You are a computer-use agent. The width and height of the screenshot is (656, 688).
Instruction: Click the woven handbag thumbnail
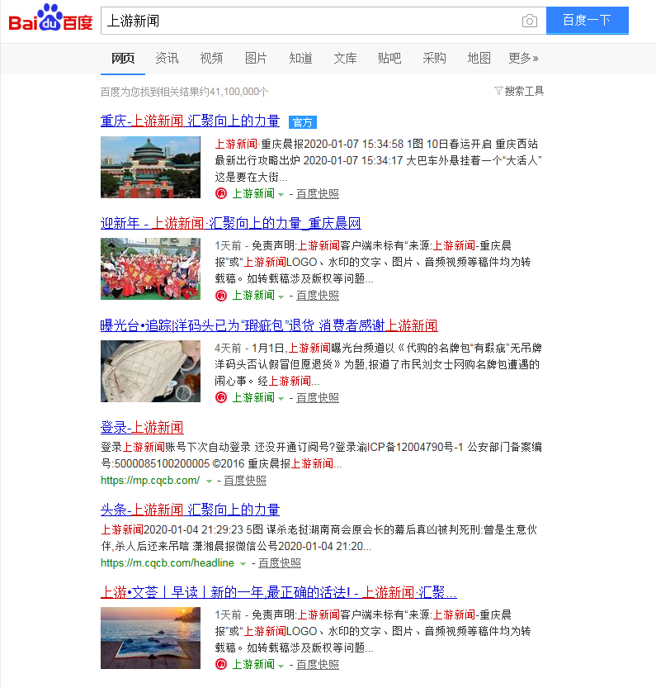(x=150, y=371)
